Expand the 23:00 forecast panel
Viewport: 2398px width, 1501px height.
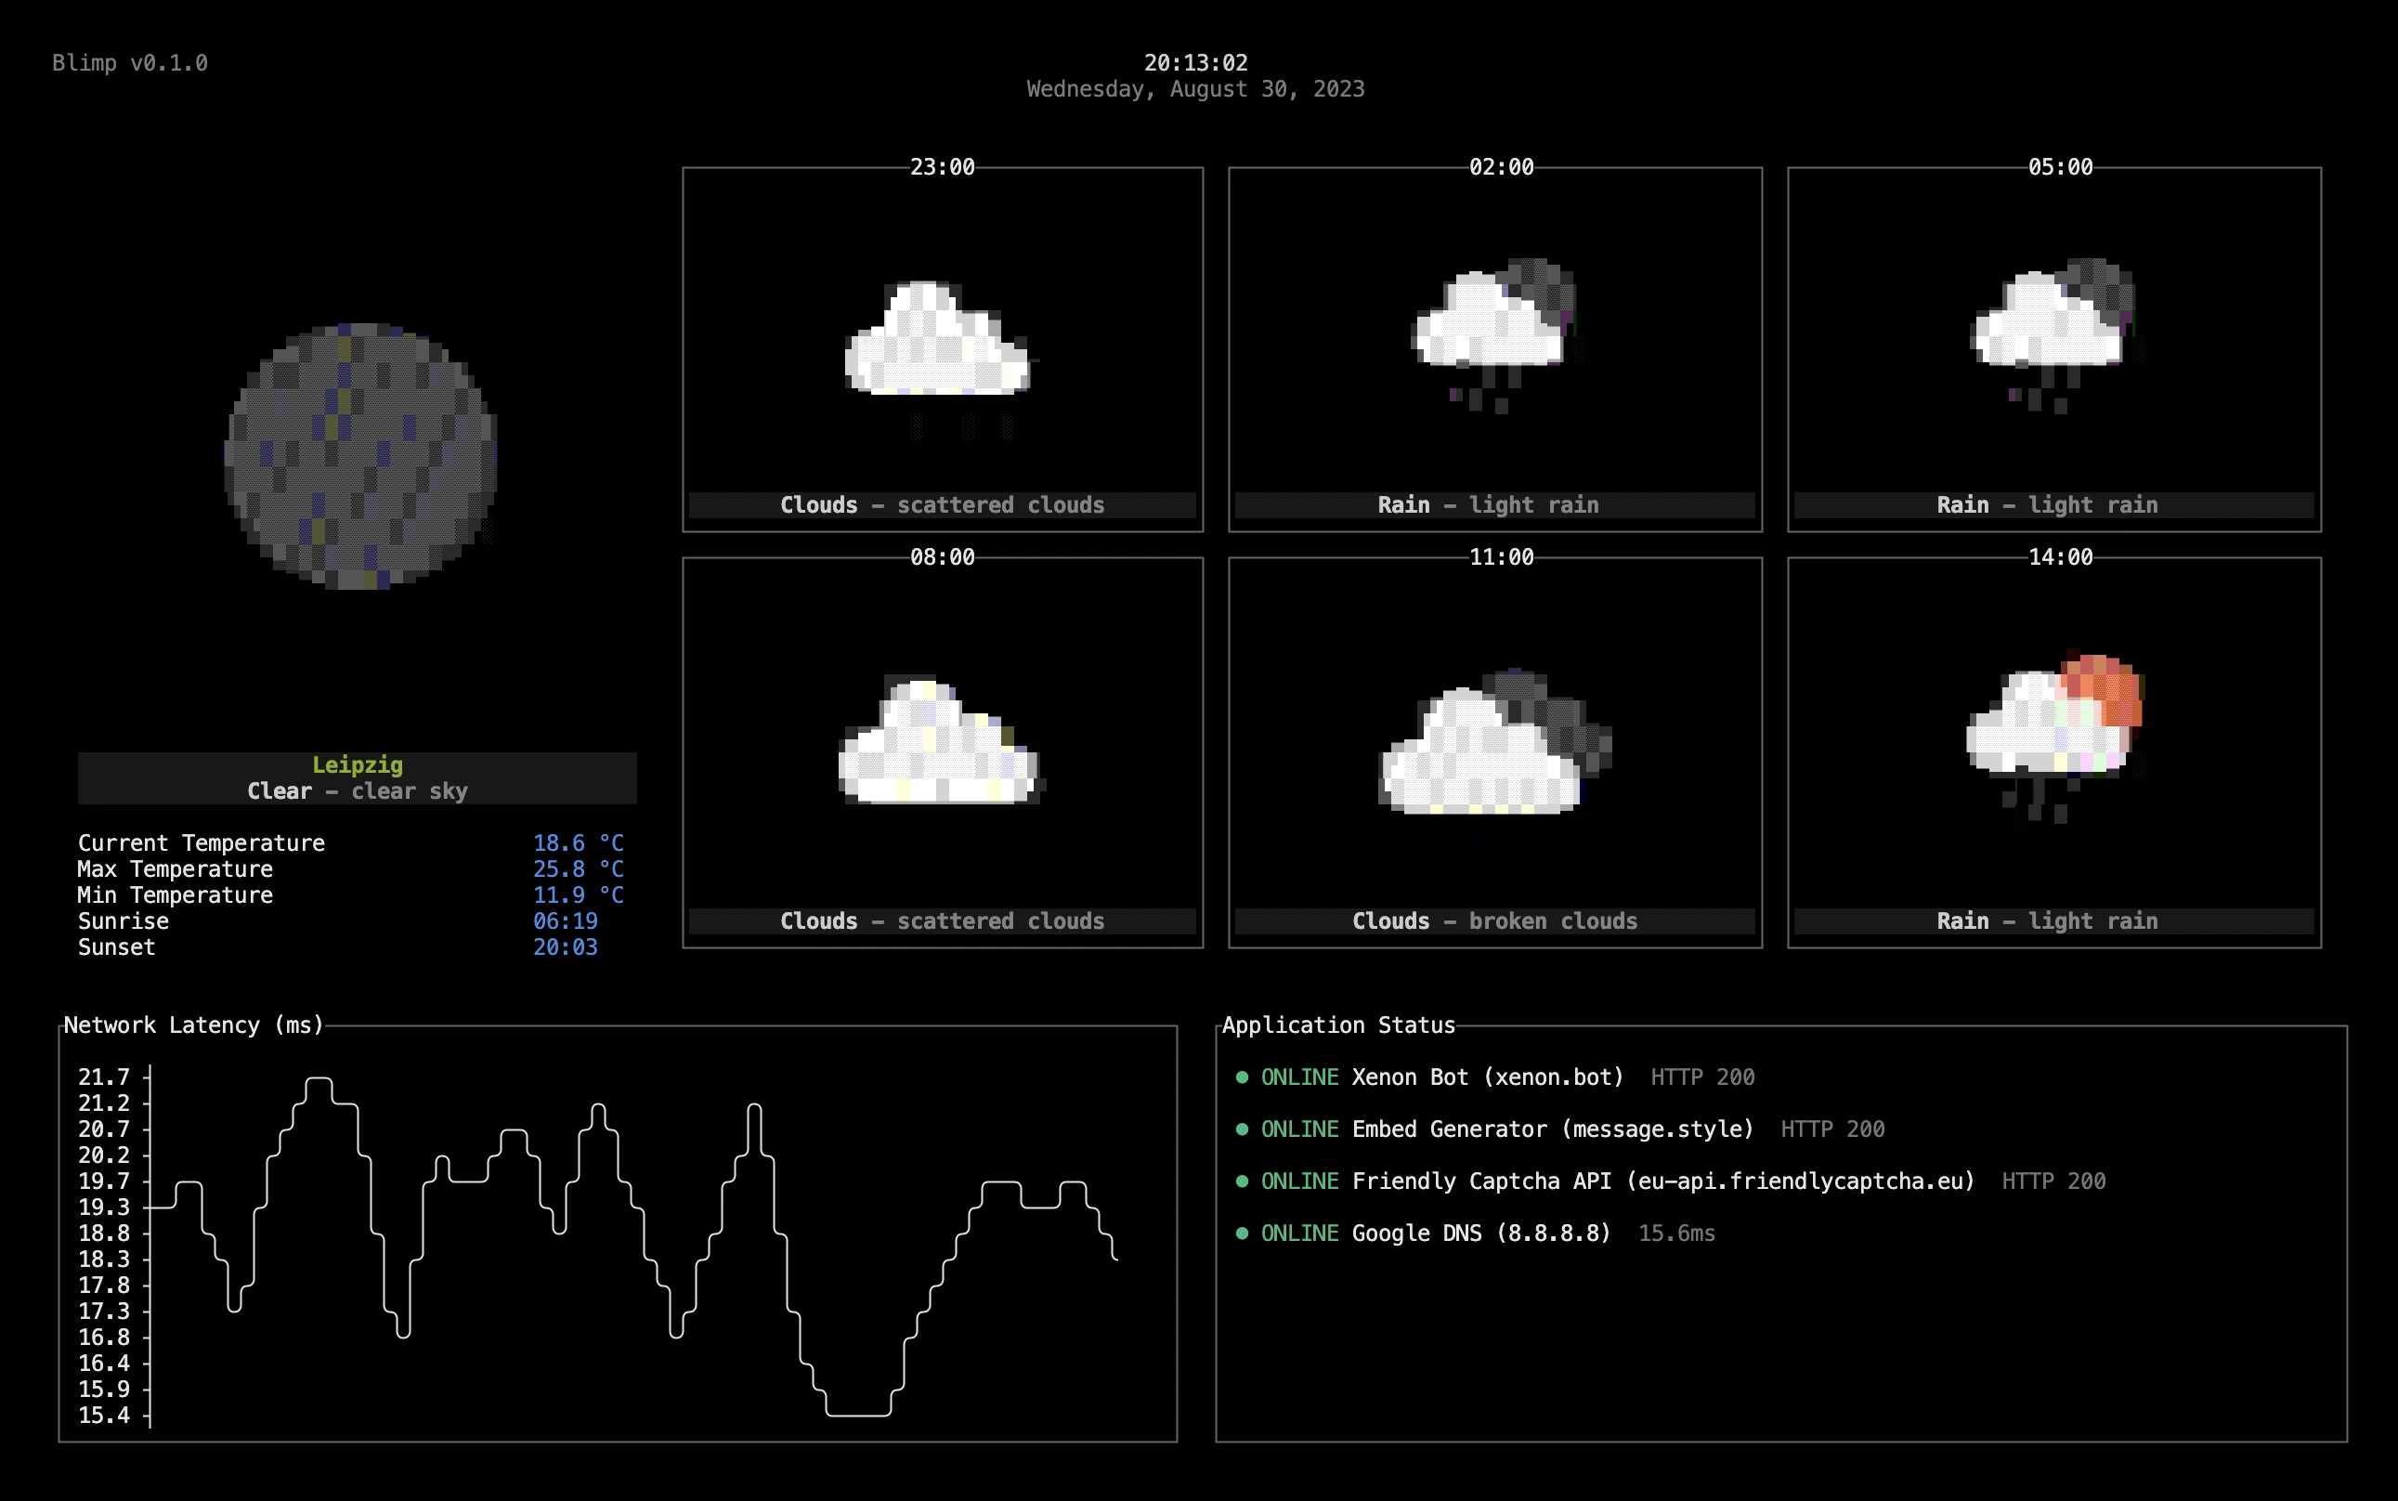[941, 167]
